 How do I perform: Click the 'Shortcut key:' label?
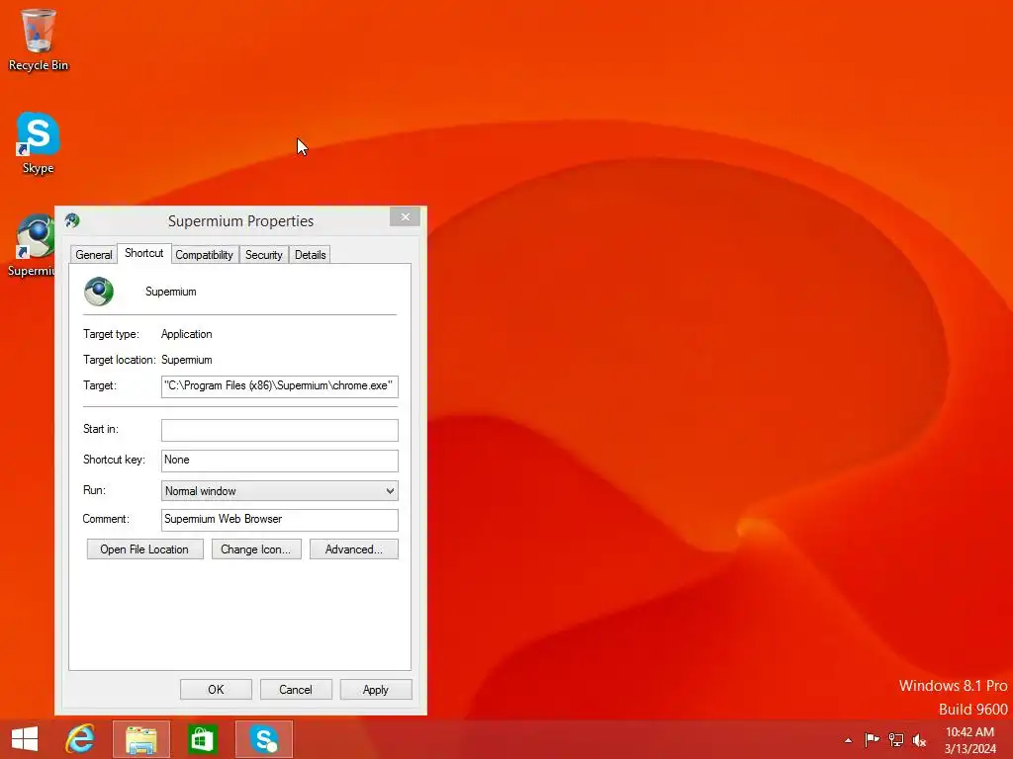tap(115, 460)
